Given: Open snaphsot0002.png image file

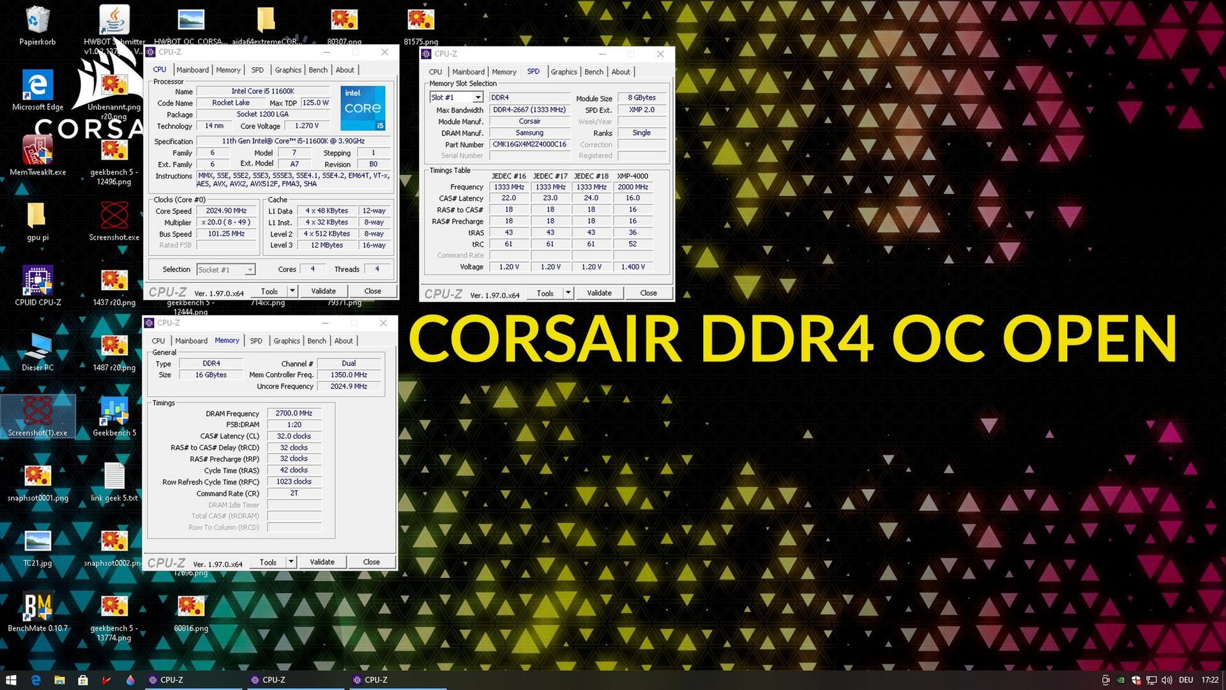Looking at the screenshot, I should (x=114, y=547).
